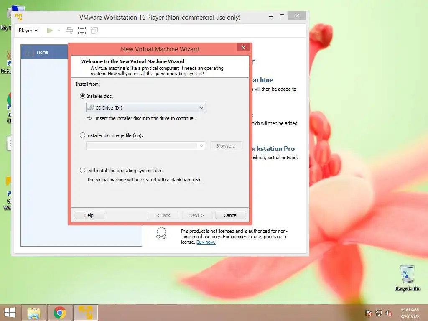
Task: Click the VMware logo in title bar
Action: coord(18,17)
